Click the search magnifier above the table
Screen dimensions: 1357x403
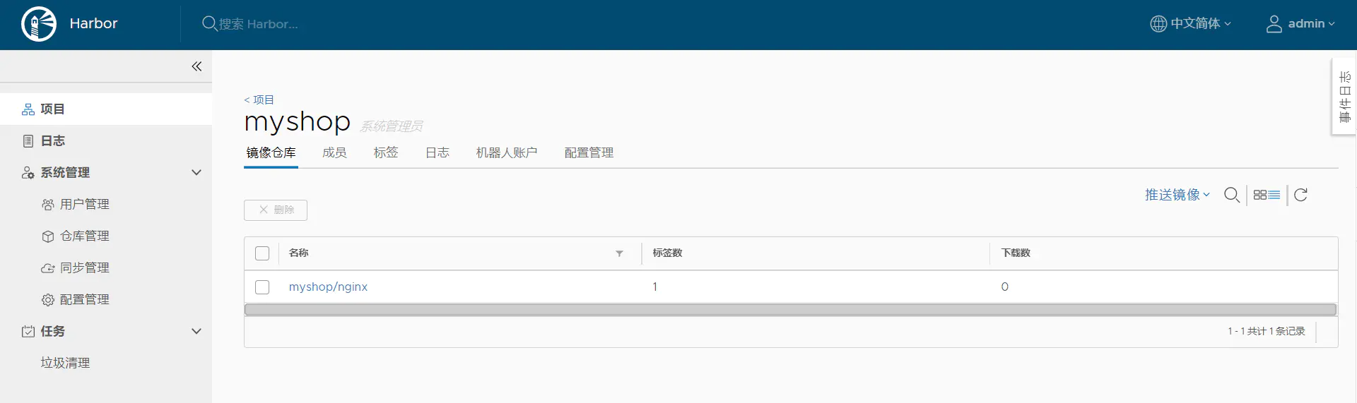1232,195
